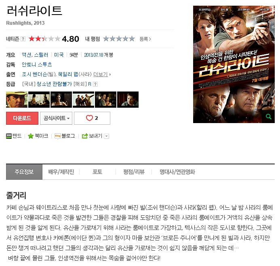This screenshot has height=266, width=280.
Task: Open the 평점/리뷰 tab
Action: point(134,172)
